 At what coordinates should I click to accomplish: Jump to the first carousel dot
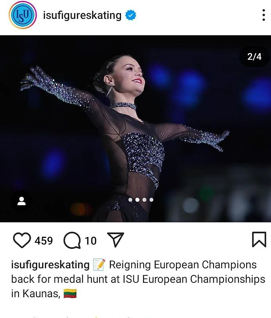click(130, 200)
